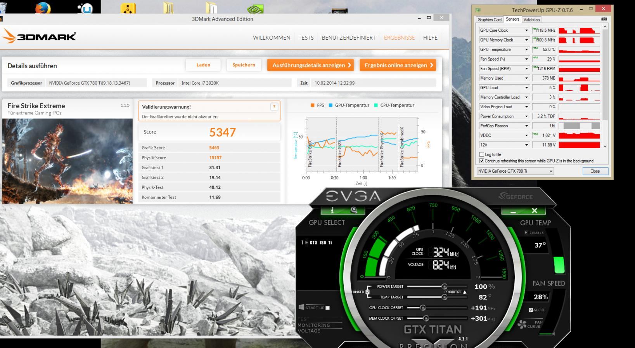
Task: Click the Speichern button
Action: click(244, 65)
